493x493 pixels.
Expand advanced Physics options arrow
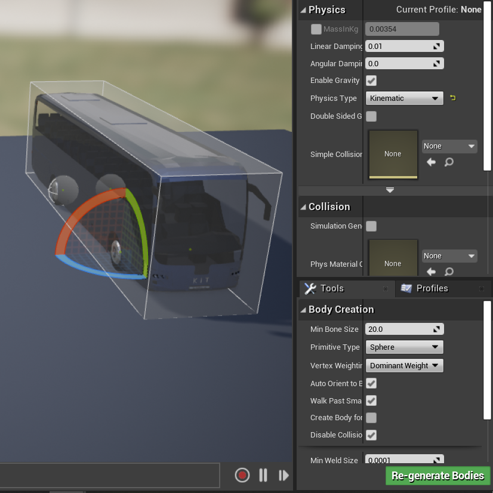click(390, 190)
